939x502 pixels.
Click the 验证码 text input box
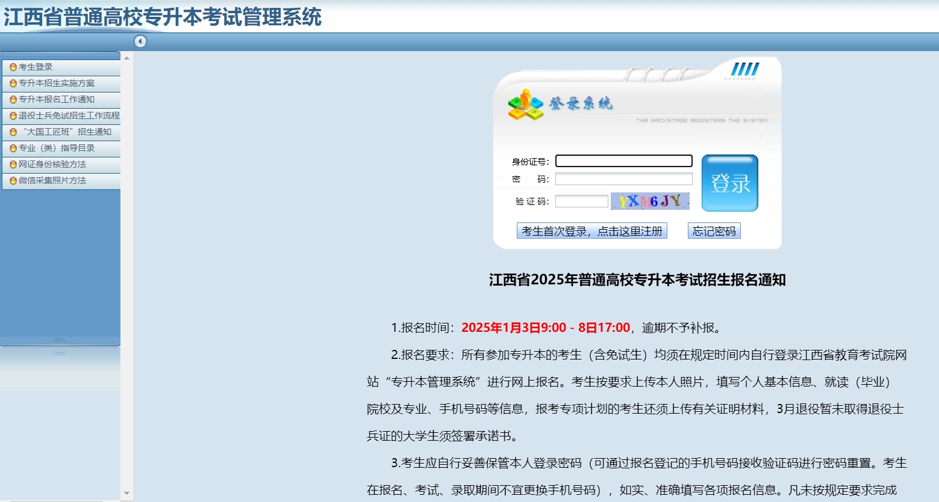pyautogui.click(x=581, y=201)
